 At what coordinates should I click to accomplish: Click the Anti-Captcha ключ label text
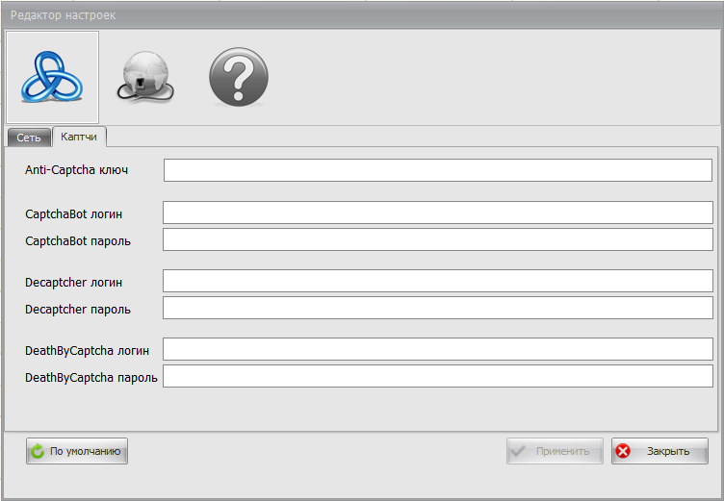(77, 170)
